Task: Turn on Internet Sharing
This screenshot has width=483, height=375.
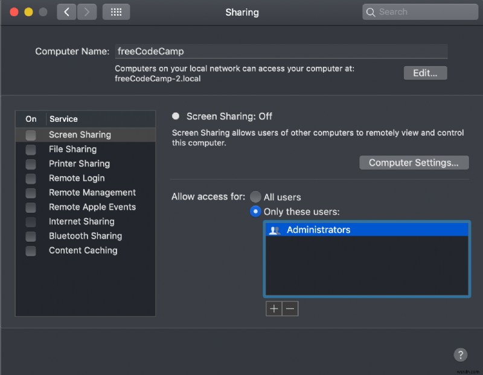Action: (x=31, y=222)
